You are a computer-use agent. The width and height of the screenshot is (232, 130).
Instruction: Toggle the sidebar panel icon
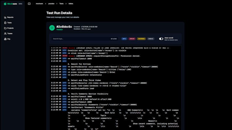[29, 4]
